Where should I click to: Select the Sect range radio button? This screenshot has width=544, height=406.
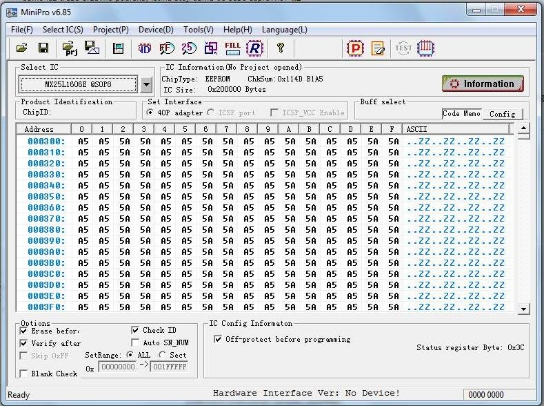(x=162, y=355)
